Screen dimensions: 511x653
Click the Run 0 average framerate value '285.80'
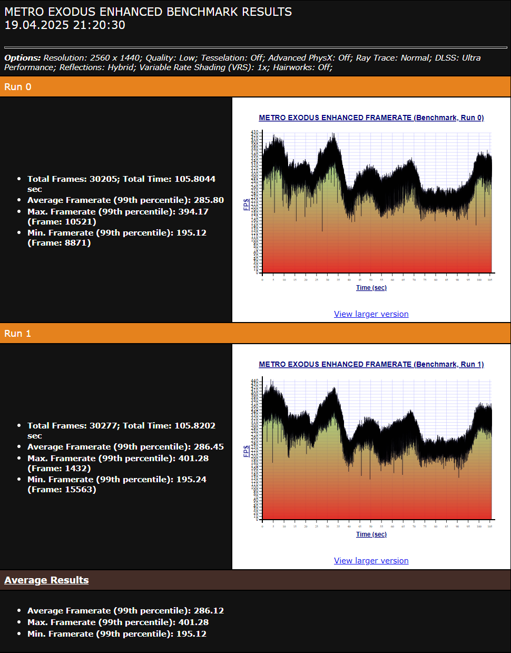coord(209,200)
